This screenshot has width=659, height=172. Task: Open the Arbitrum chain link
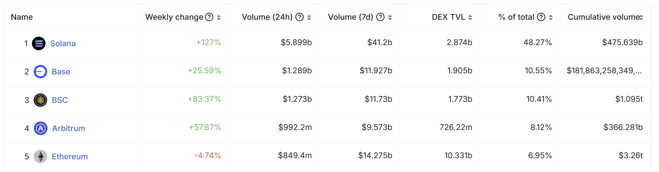pos(69,128)
